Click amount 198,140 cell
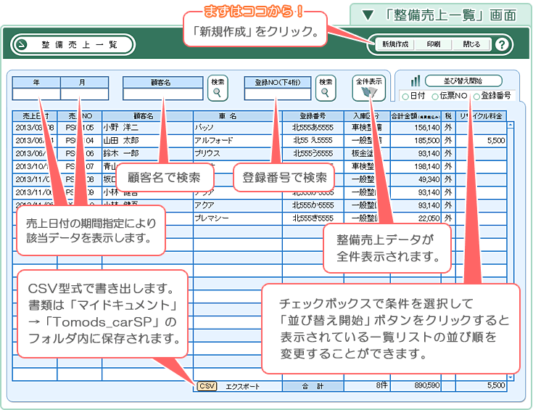This screenshot has width=533, height=410. click(416, 166)
